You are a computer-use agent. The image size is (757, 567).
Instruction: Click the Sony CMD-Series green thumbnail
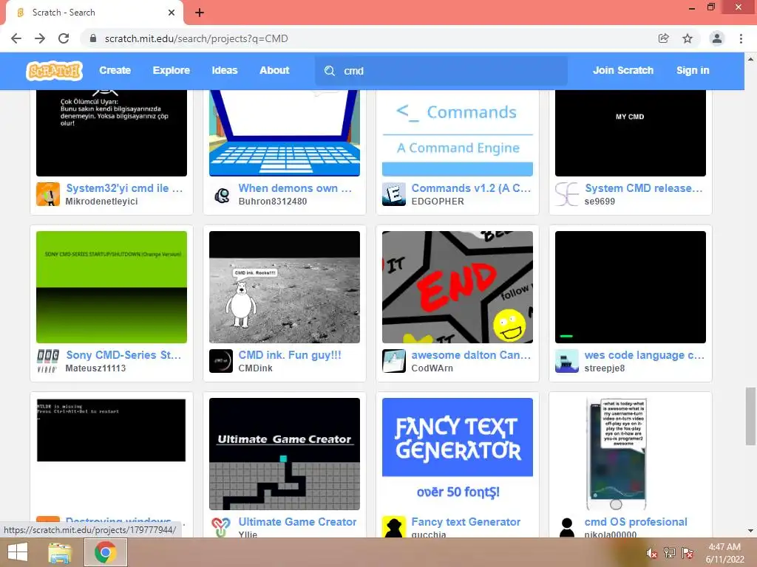112,287
